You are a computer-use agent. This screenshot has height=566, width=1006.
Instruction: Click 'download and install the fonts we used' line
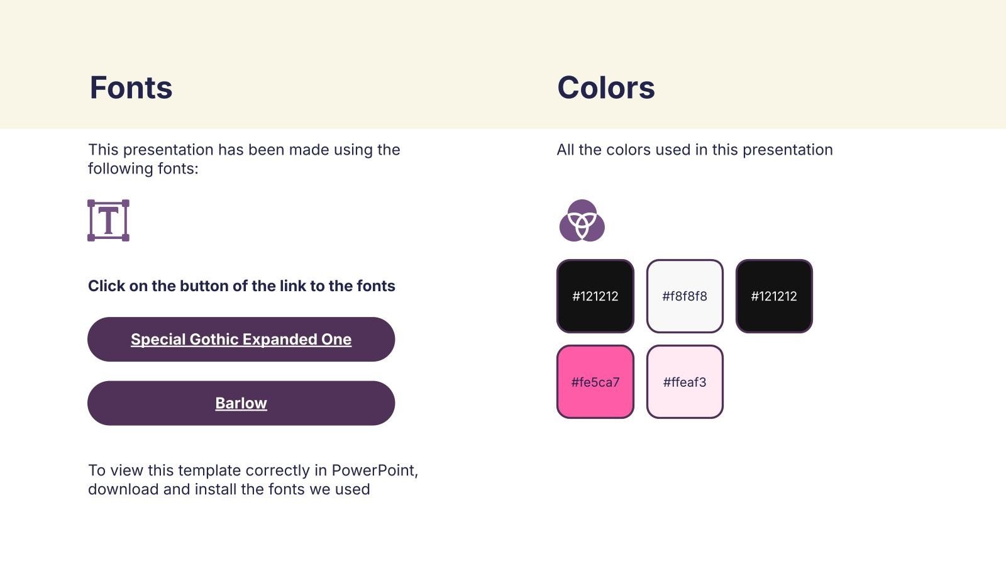pos(229,489)
